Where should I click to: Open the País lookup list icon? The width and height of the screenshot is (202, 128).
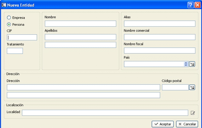pos(192,64)
